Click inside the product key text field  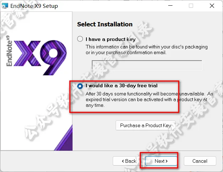[x=147, y=65]
